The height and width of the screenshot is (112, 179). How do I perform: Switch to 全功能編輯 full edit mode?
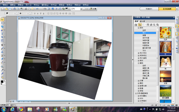[167, 9]
